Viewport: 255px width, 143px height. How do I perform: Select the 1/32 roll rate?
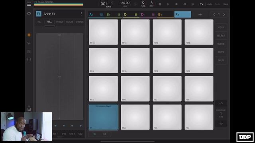tap(80, 134)
